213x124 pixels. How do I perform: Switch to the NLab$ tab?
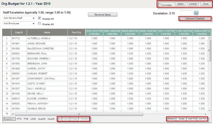tap(51, 119)
